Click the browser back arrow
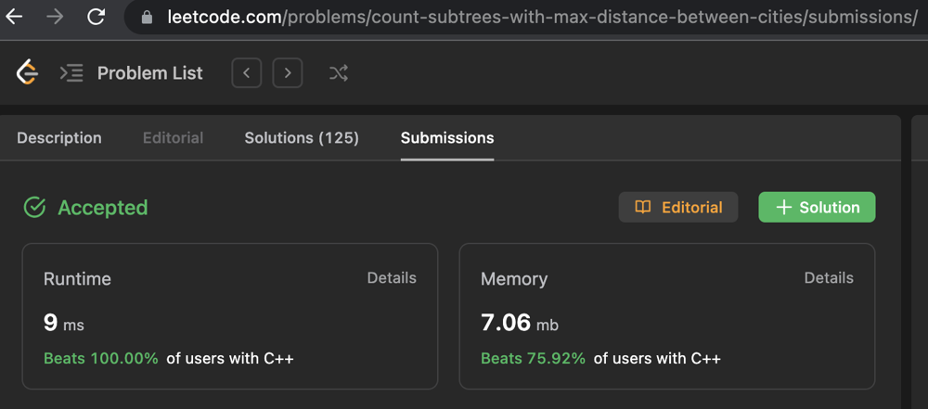928x409 pixels. (15, 17)
